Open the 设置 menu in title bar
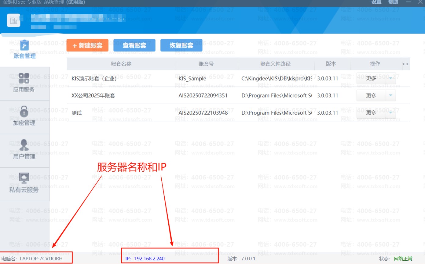 pos(376,2)
